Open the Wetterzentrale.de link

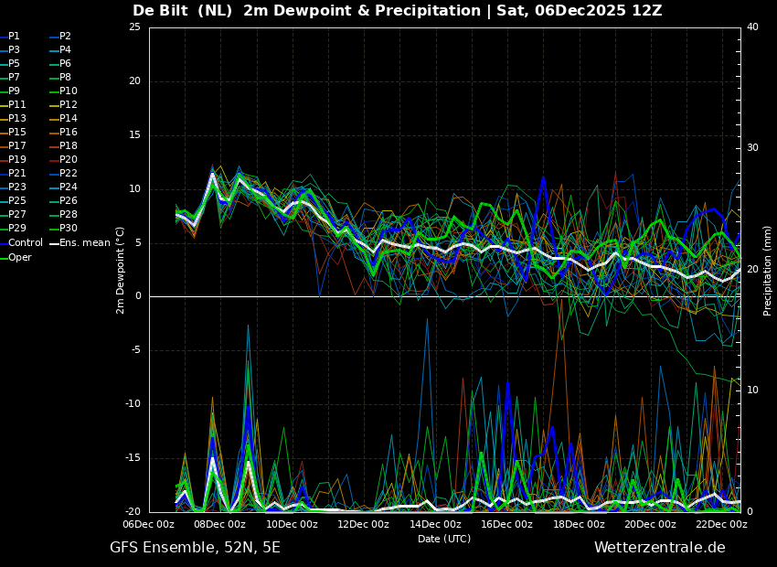tap(659, 548)
